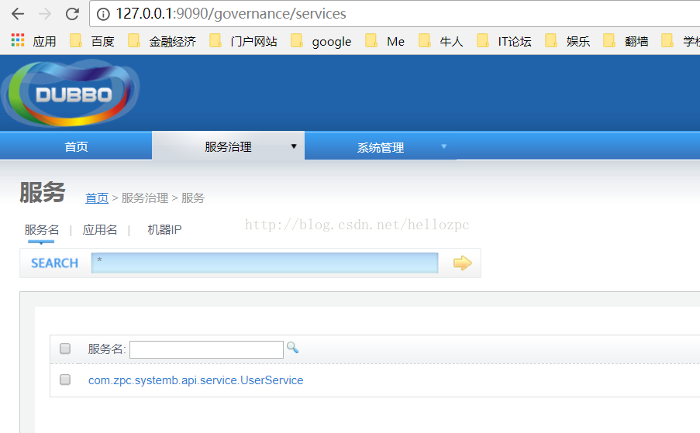Tick the select-all checkbox in table header

(65, 349)
